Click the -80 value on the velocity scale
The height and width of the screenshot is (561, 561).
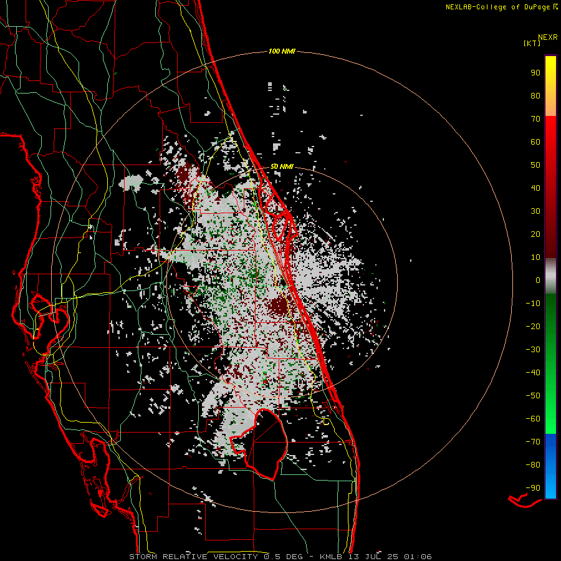click(x=533, y=465)
